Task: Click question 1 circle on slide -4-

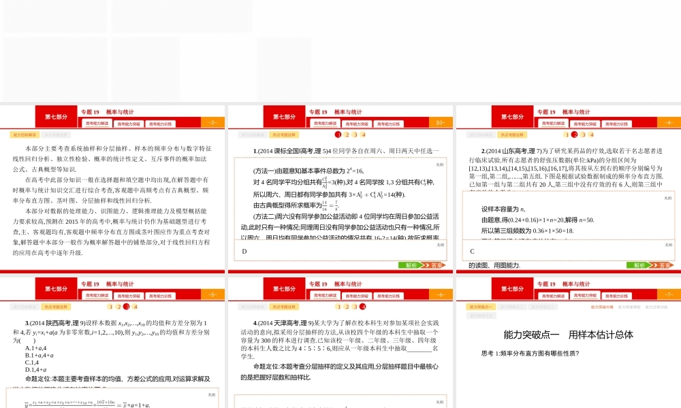Action: coord(567,135)
